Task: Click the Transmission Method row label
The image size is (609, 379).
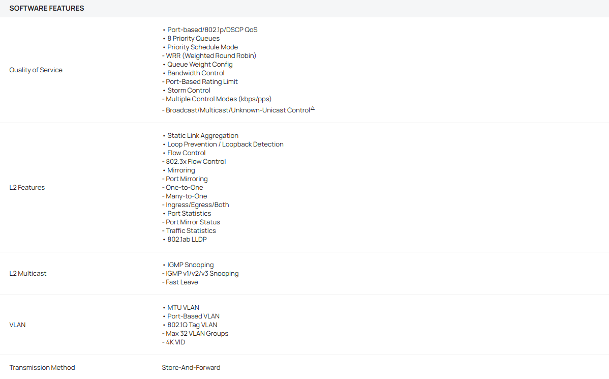Action: coord(42,367)
